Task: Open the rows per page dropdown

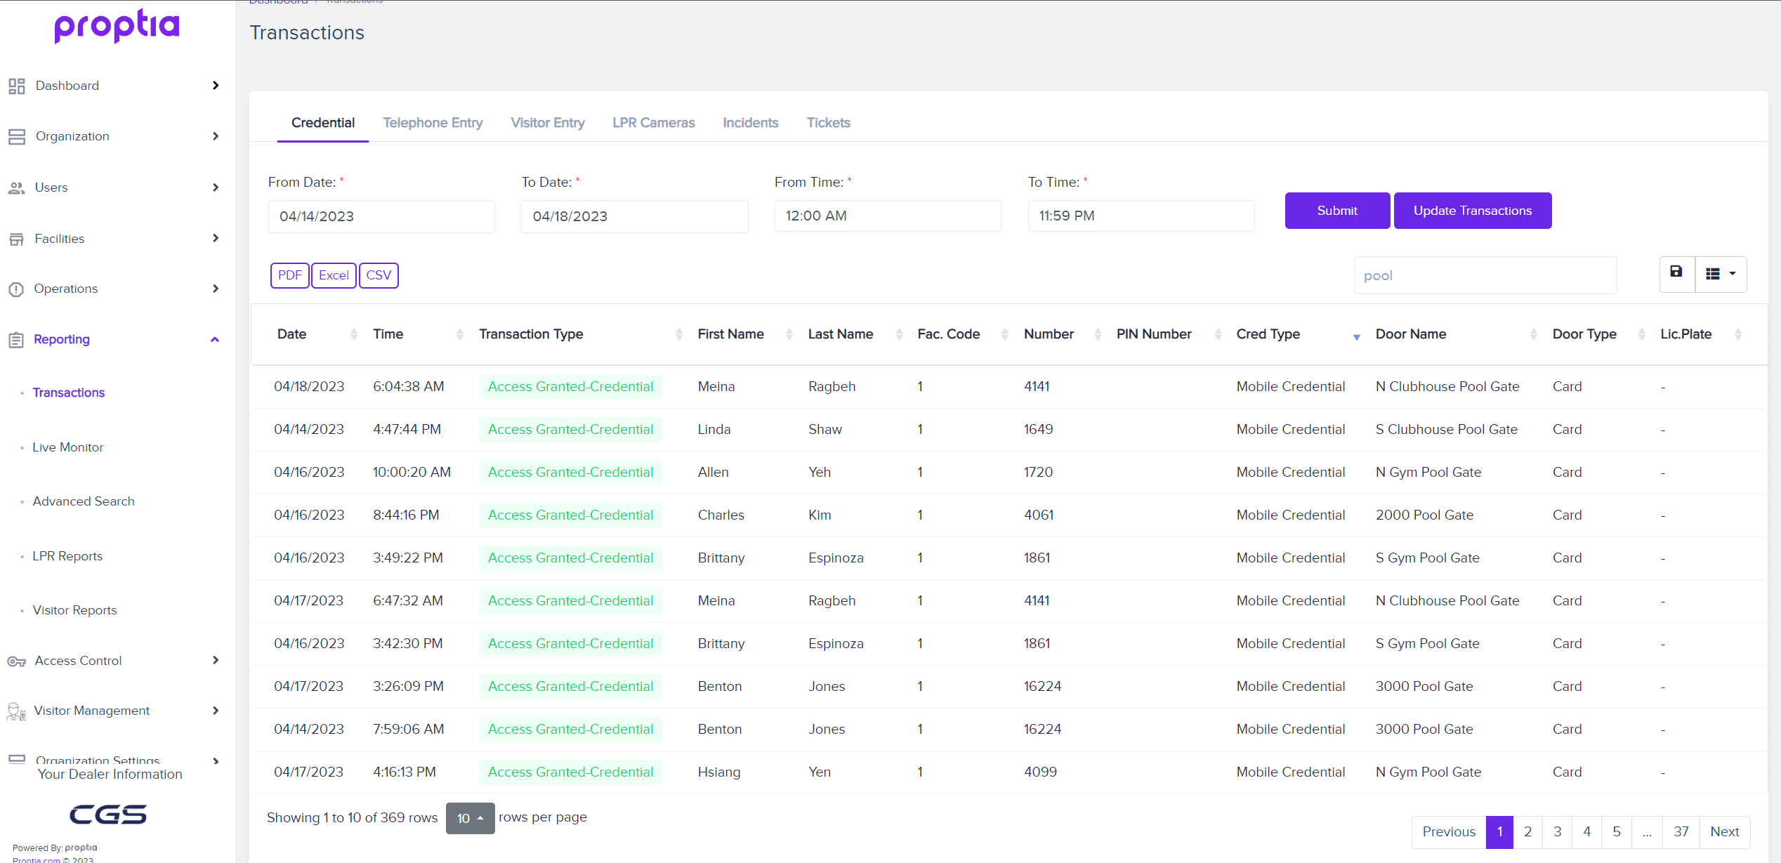Action: pos(470,818)
